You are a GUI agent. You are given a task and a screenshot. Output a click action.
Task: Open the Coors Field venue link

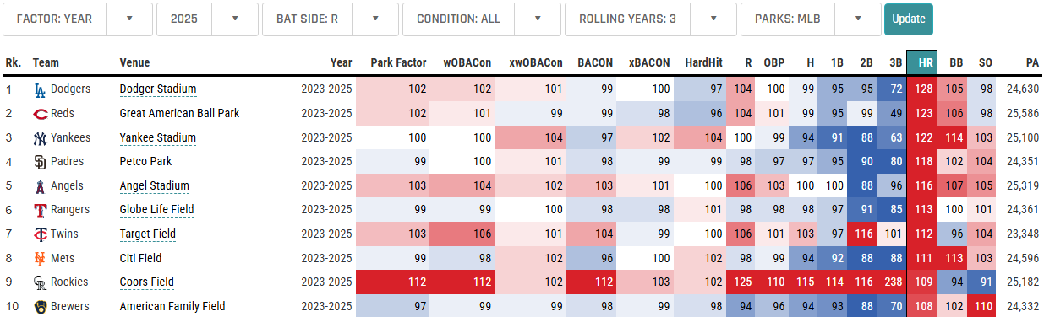tap(146, 282)
